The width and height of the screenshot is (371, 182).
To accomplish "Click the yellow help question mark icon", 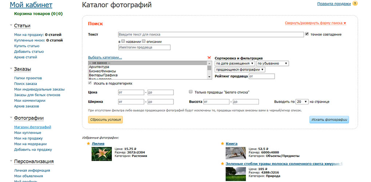I will [355, 4].
